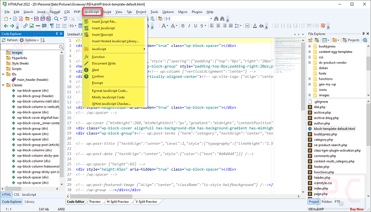Pin the File Explorer panel
371x212 pixels.
pos(364,34)
